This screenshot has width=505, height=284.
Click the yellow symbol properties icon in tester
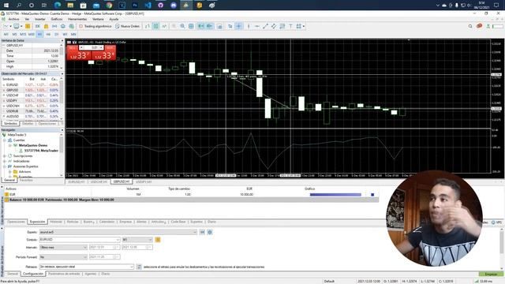pyautogui.click(x=158, y=240)
